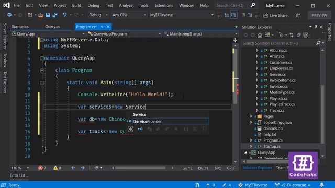Open the Toolbox side tab
Viewport: 335px width, 188px height.
[5, 61]
